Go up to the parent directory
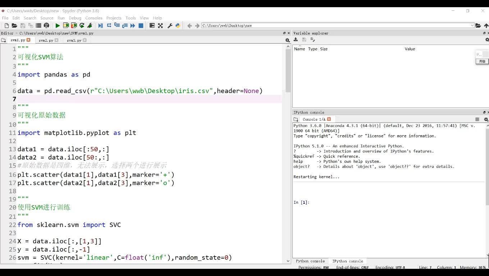The image size is (489, 276). [x=486, y=26]
